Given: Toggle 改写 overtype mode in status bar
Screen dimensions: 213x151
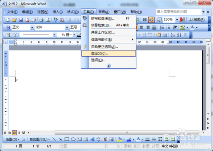Looking at the screenshot, I should pyautogui.click(x=155, y=146).
